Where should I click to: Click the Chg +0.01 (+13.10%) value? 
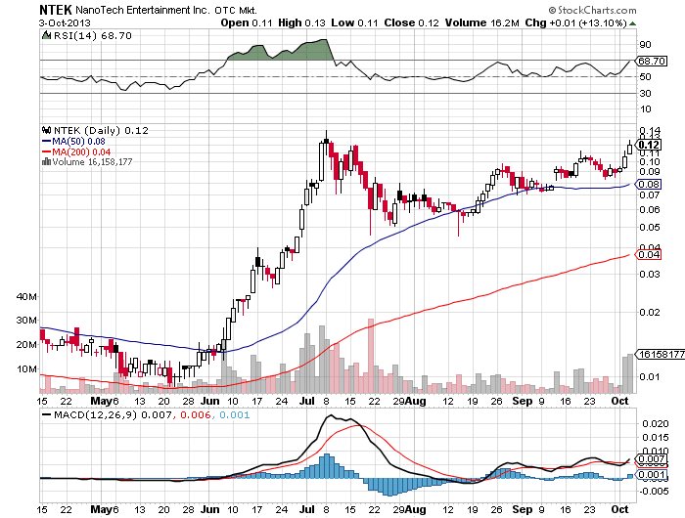click(575, 23)
